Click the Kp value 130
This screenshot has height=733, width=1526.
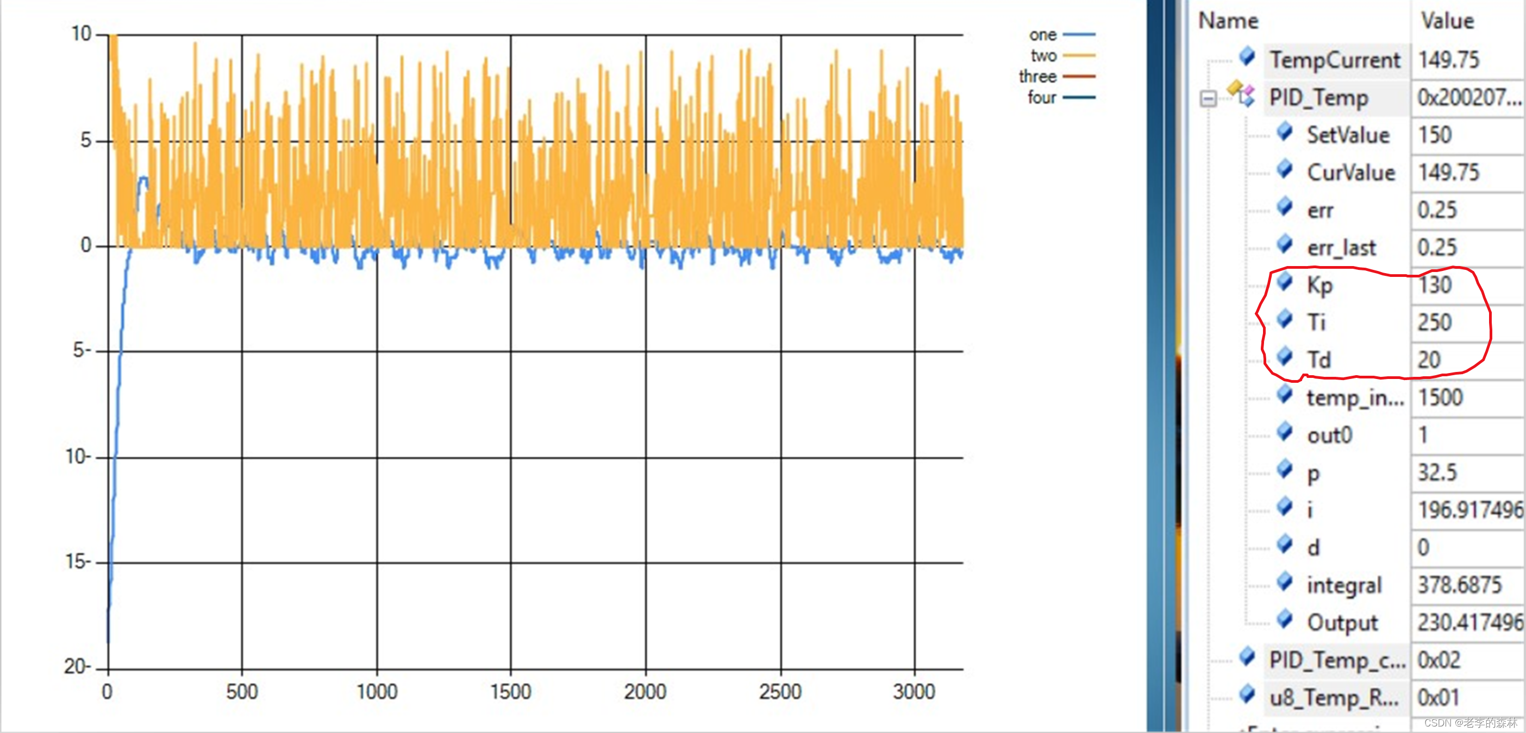click(1435, 286)
